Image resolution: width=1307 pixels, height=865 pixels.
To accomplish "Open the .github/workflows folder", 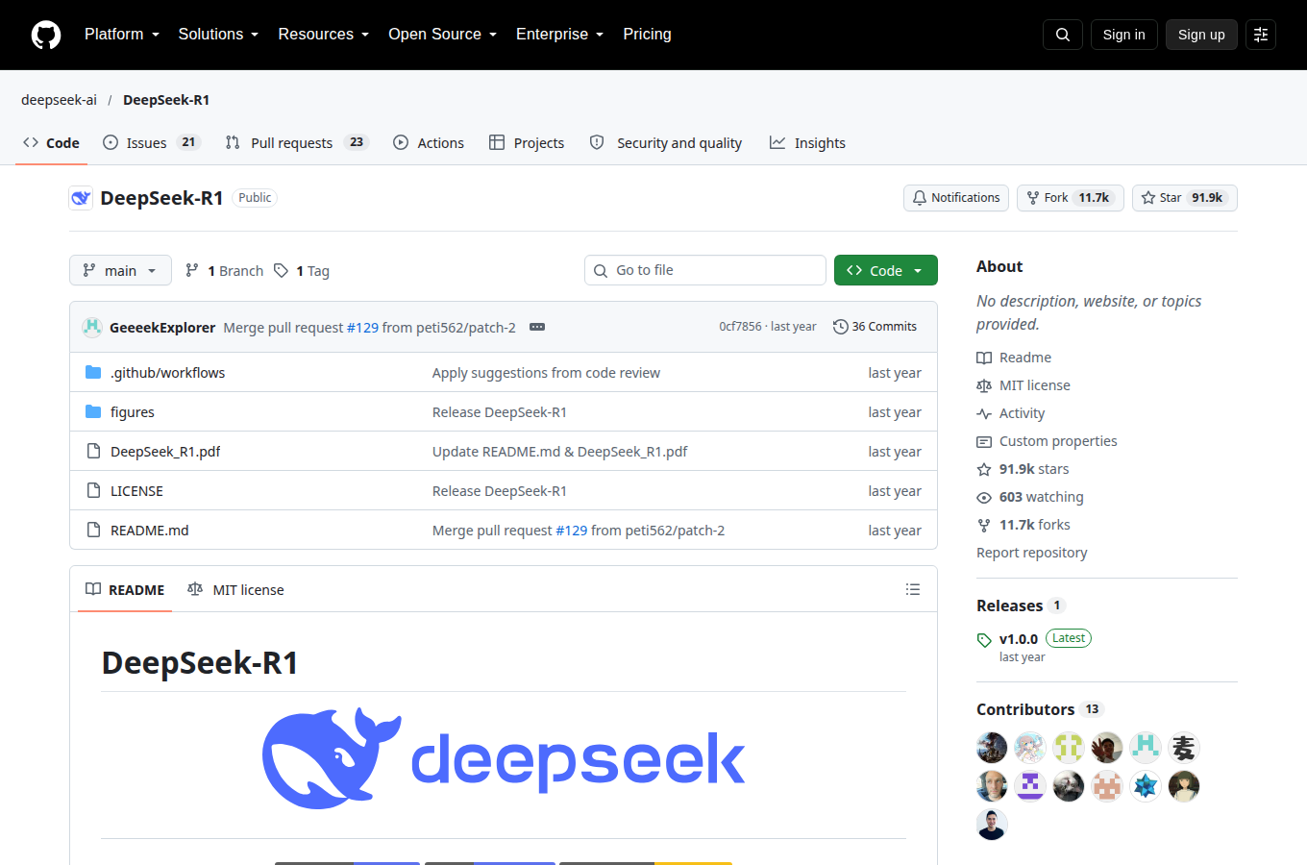I will point(167,373).
